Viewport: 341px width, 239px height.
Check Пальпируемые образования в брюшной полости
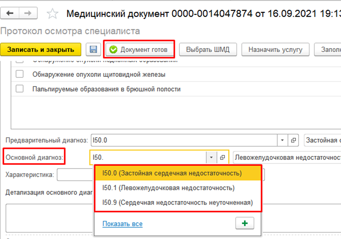(19, 89)
